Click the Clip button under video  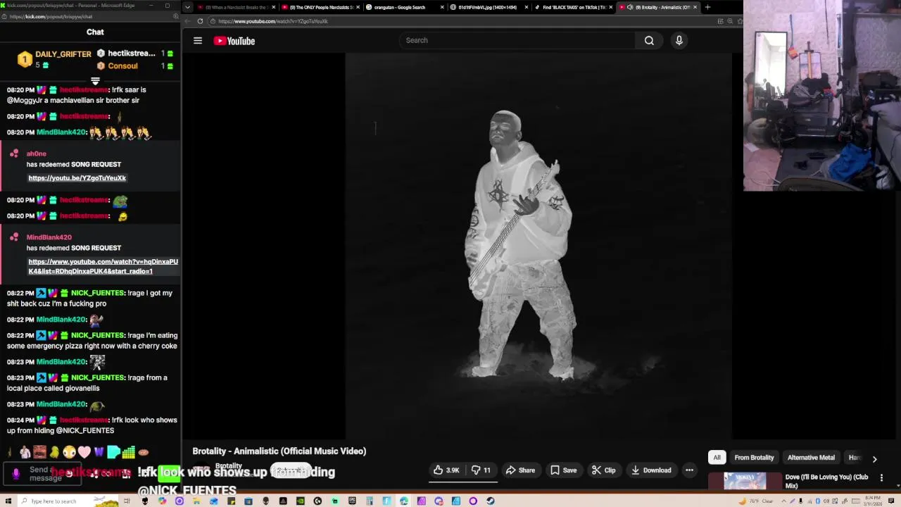point(603,470)
